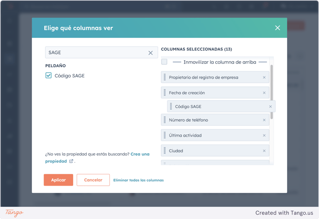Click 'Eliminar todas las columnas' link
The width and height of the screenshot is (319, 219).
[x=138, y=180]
